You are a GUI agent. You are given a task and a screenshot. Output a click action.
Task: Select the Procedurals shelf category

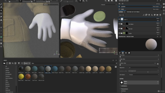[9, 74]
